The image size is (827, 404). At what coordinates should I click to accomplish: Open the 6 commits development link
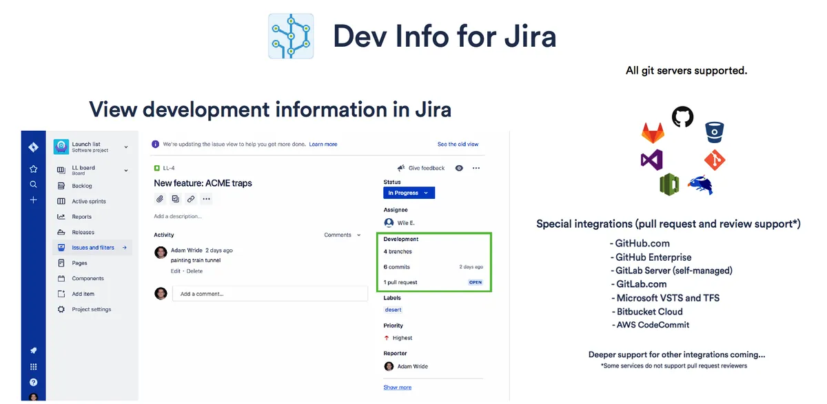point(397,267)
